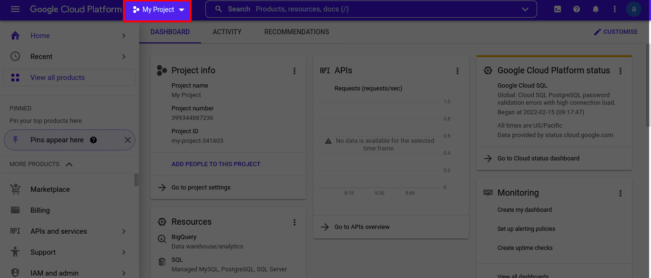Open APIs card options menu
Viewport: 651px width, 278px height.
click(x=458, y=71)
